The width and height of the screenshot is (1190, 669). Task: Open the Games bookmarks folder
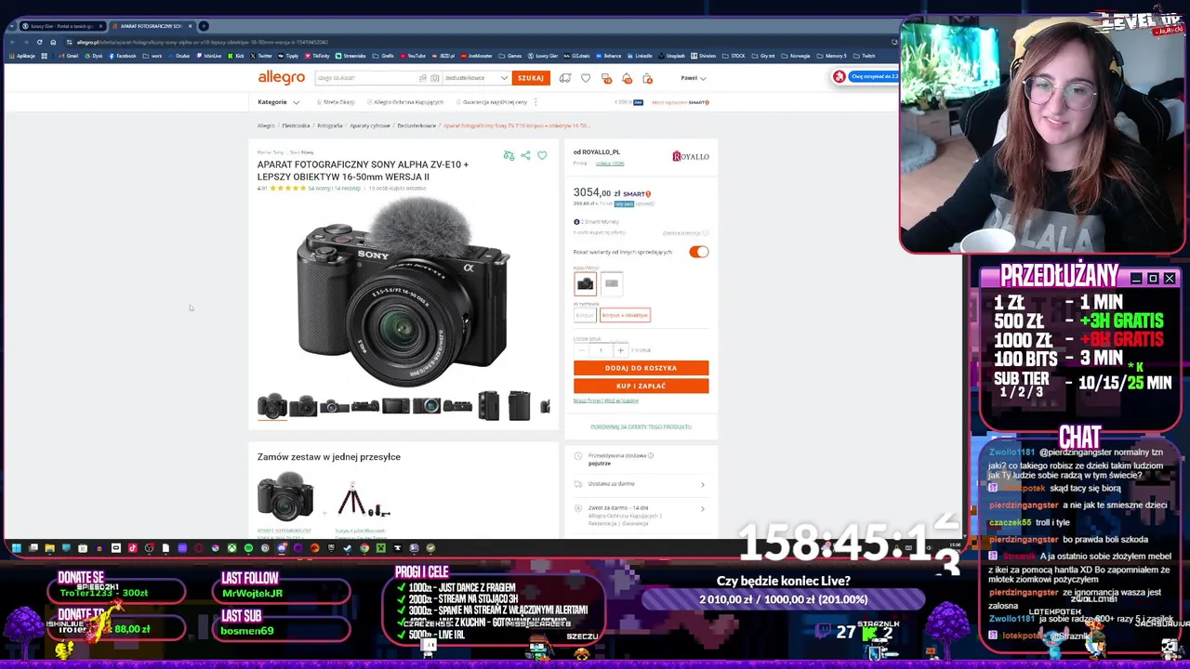[x=510, y=56]
